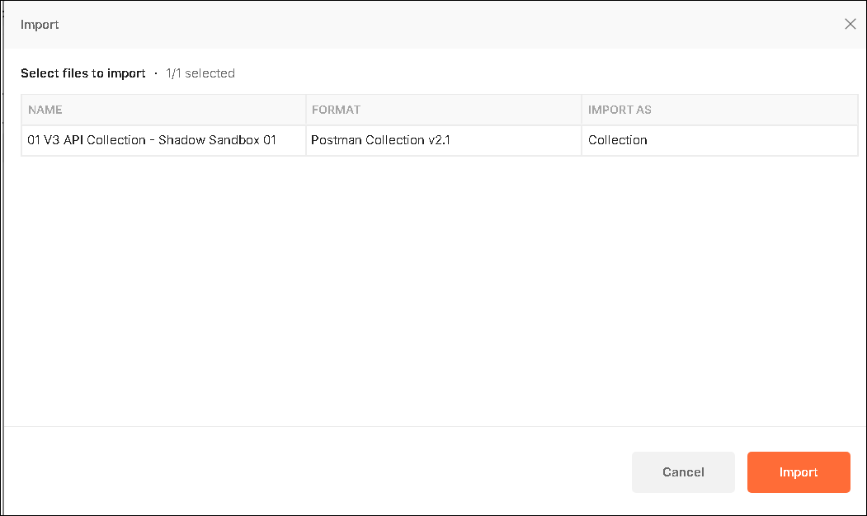Click the FORMAT column header
The height and width of the screenshot is (516, 867).
click(336, 110)
